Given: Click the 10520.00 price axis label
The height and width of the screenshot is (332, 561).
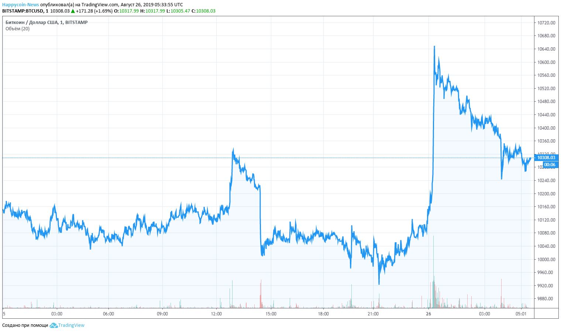Looking at the screenshot, I should coord(546,89).
